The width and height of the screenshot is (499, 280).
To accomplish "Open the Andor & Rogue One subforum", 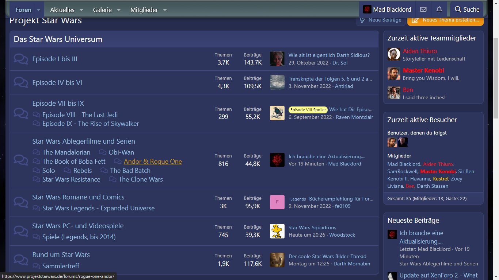I will click(153, 162).
